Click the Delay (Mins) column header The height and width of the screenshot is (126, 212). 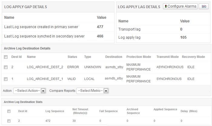(x=189, y=111)
